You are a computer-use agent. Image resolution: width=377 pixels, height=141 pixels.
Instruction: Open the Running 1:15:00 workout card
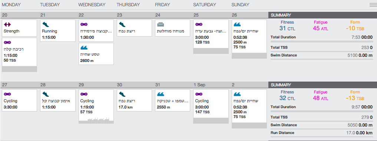pyautogui.click(x=58, y=31)
